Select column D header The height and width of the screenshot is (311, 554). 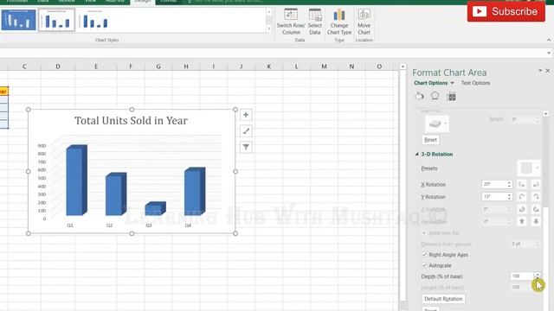(x=58, y=67)
